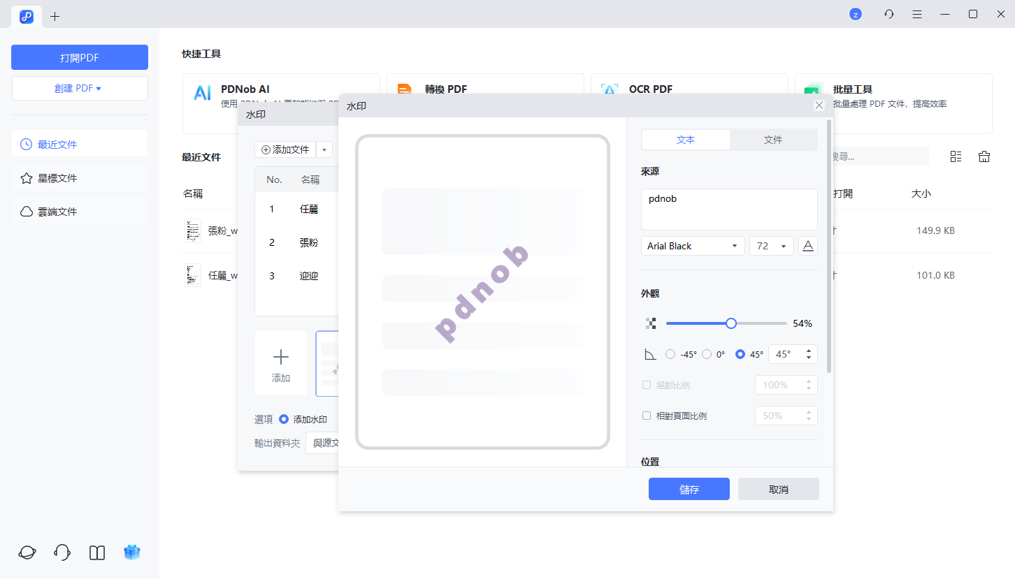Image resolution: width=1015 pixels, height=579 pixels.
Task: Click the planet icon at bottom left
Action: [x=27, y=552]
